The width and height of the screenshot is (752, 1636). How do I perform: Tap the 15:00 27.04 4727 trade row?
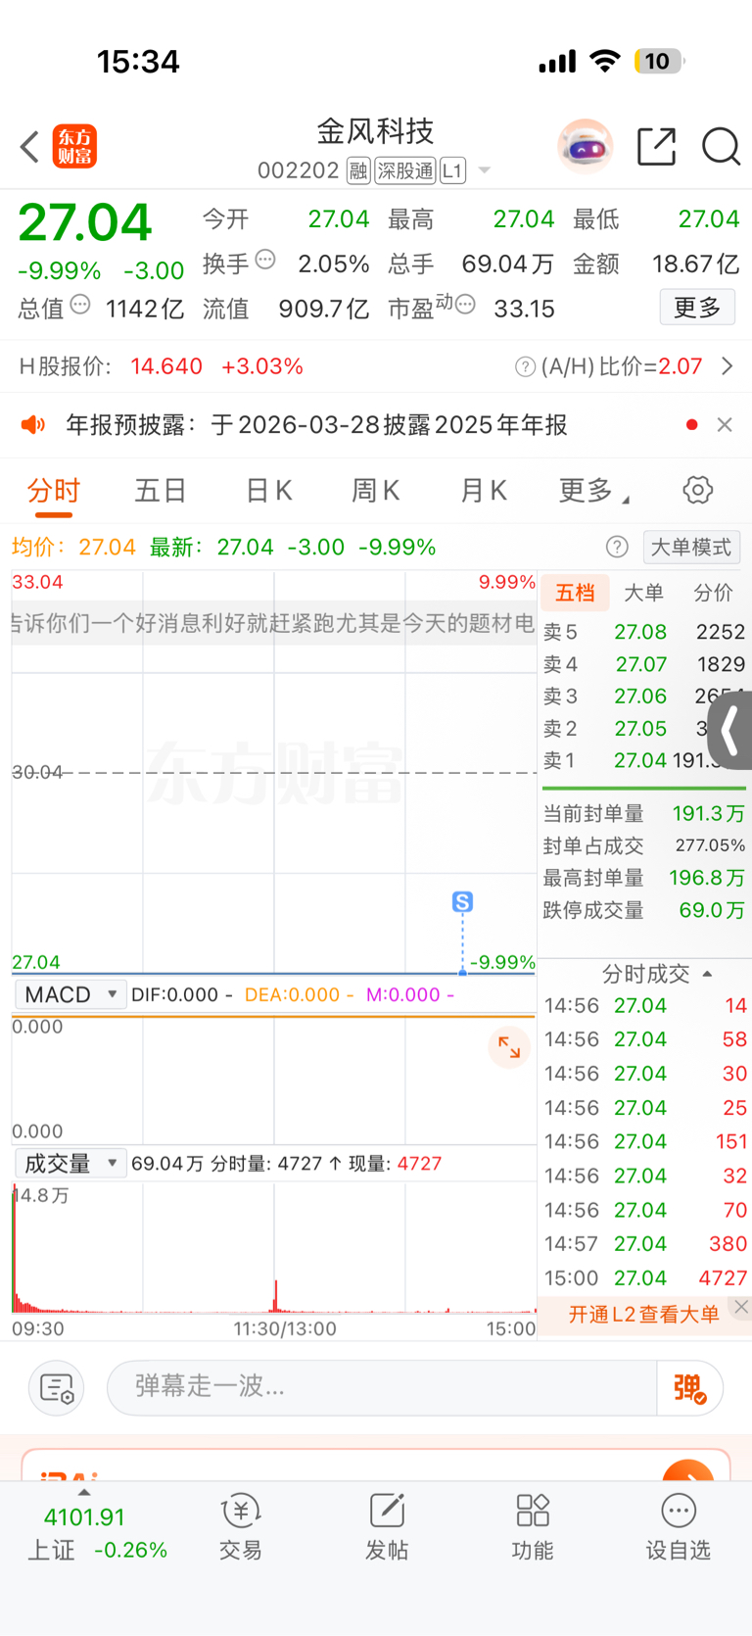[x=646, y=1278]
